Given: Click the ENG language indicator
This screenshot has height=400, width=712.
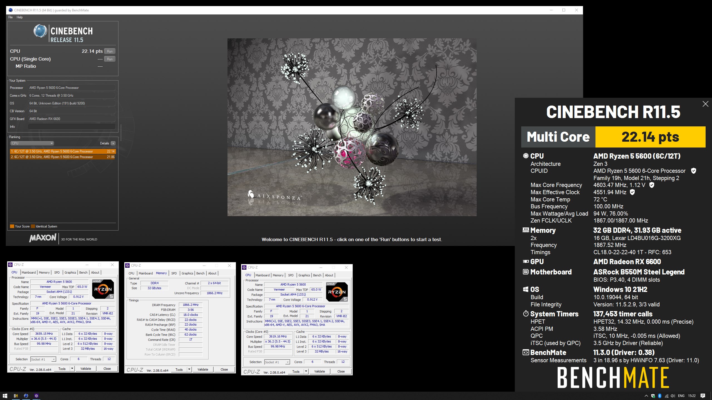Looking at the screenshot, I should [681, 396].
